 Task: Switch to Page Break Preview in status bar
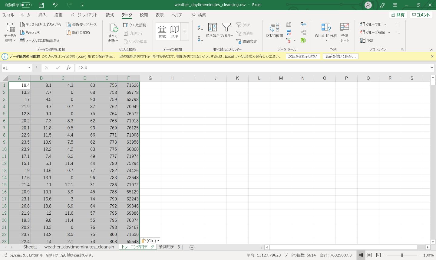(378, 255)
